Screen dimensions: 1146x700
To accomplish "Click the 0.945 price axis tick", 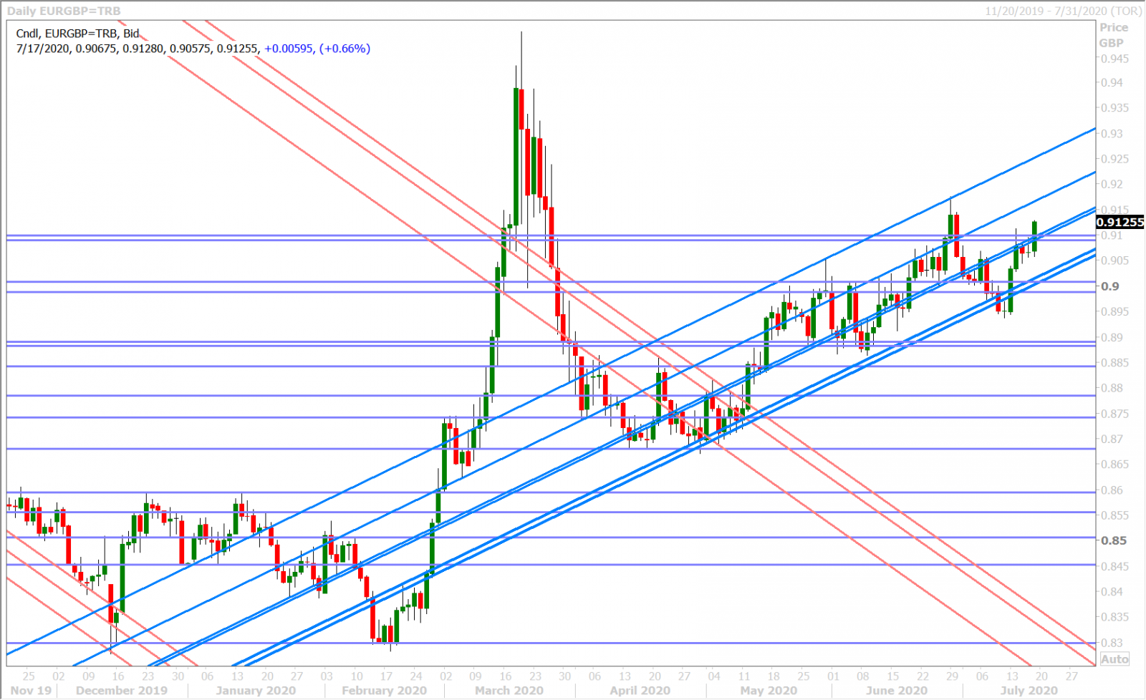I will 1115,59.
